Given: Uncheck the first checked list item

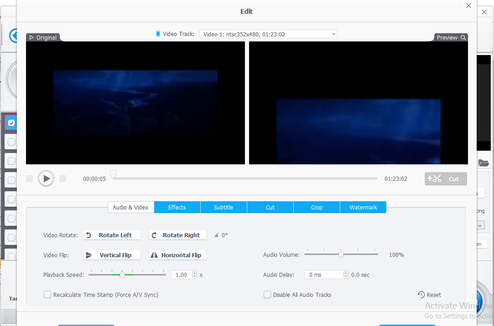Looking at the screenshot, I should [x=11, y=123].
